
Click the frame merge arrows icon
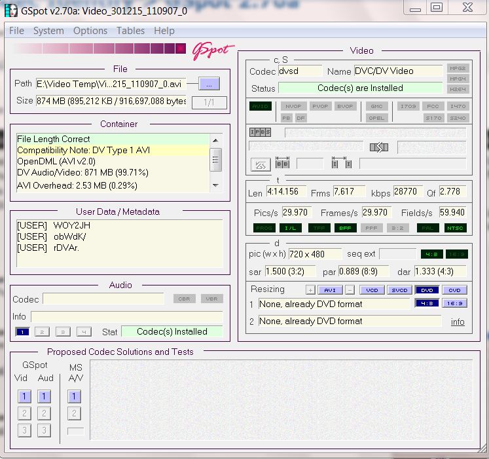tap(379, 147)
